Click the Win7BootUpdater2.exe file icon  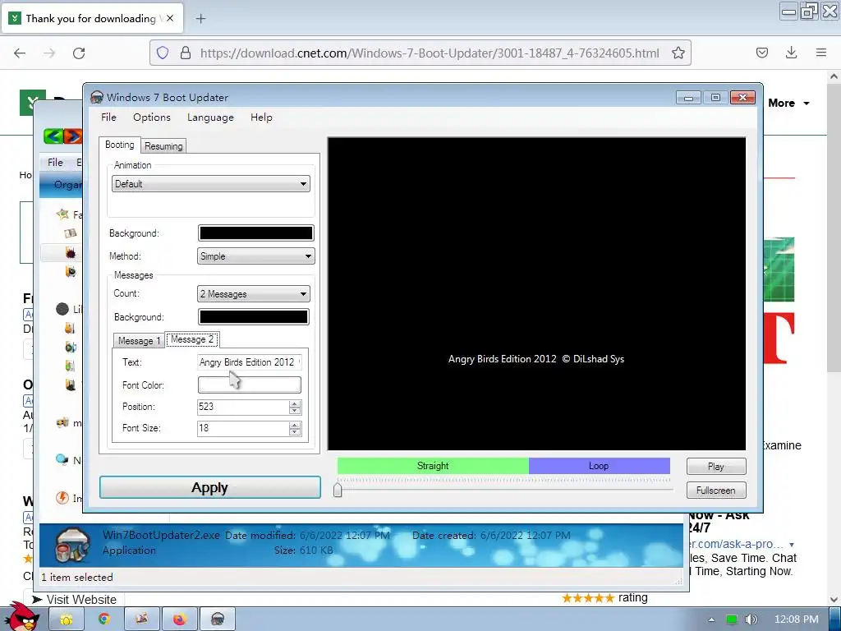point(72,544)
